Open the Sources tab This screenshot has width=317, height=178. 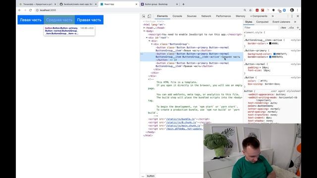(192, 16)
